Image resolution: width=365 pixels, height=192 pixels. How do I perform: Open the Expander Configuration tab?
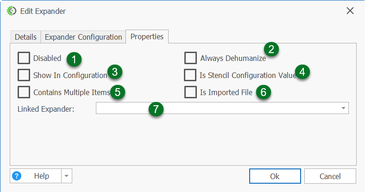point(83,37)
